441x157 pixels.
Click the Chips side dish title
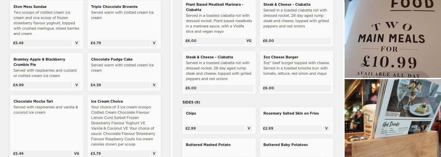[191, 113]
